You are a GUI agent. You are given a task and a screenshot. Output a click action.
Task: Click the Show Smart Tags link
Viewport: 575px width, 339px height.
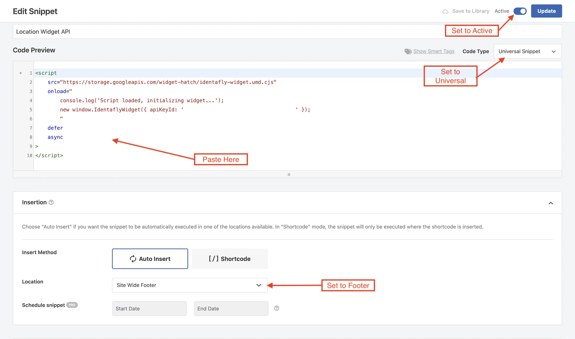(x=434, y=51)
